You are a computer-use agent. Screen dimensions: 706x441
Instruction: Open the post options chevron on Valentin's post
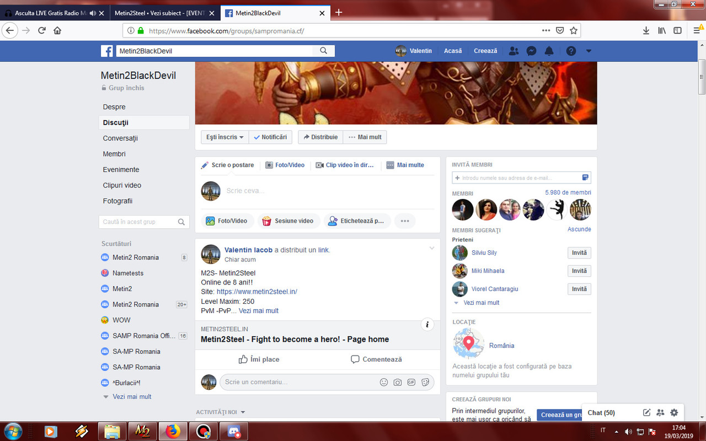[432, 248]
